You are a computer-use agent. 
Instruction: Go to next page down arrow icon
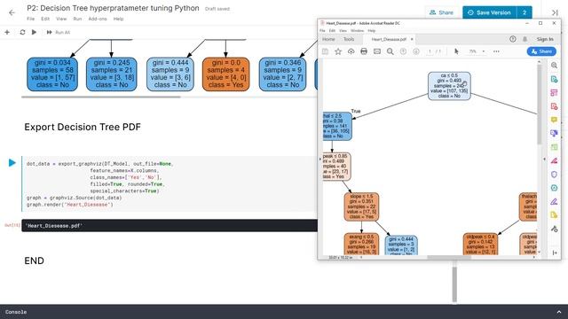click(416, 51)
